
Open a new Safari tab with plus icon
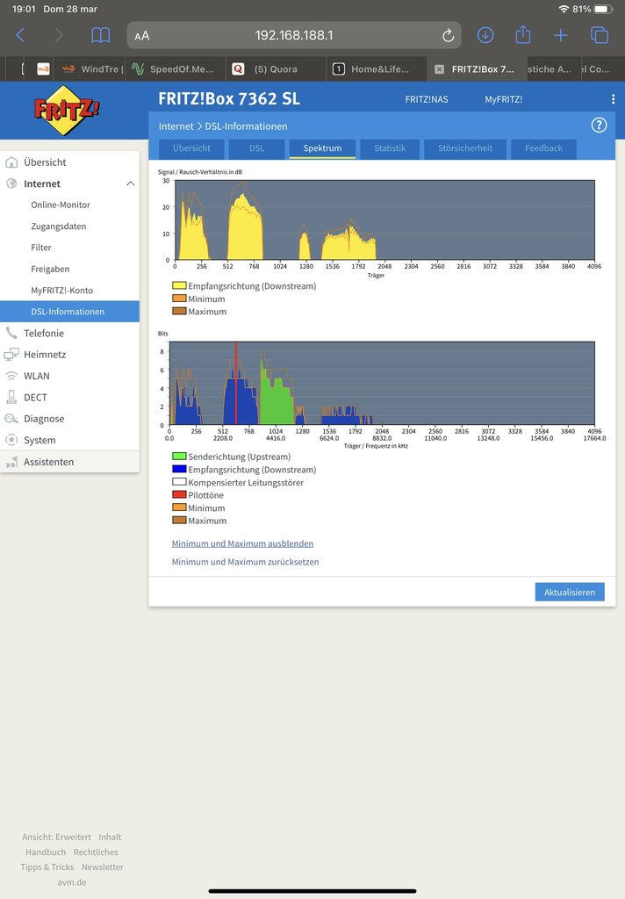point(561,35)
